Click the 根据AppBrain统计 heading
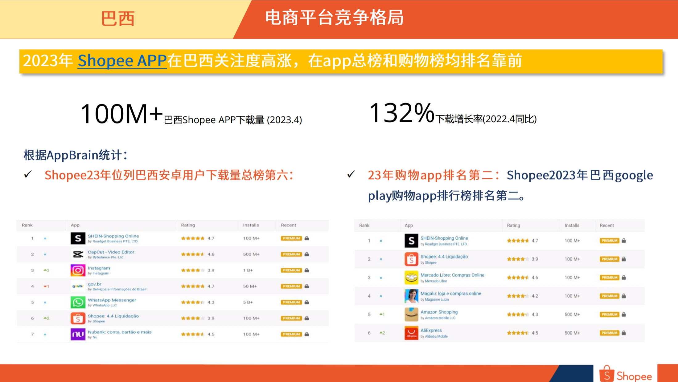Screen dimensions: 678x382 75,155
